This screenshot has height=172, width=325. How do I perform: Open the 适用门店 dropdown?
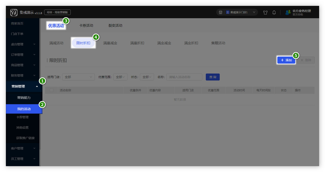tap(78, 77)
